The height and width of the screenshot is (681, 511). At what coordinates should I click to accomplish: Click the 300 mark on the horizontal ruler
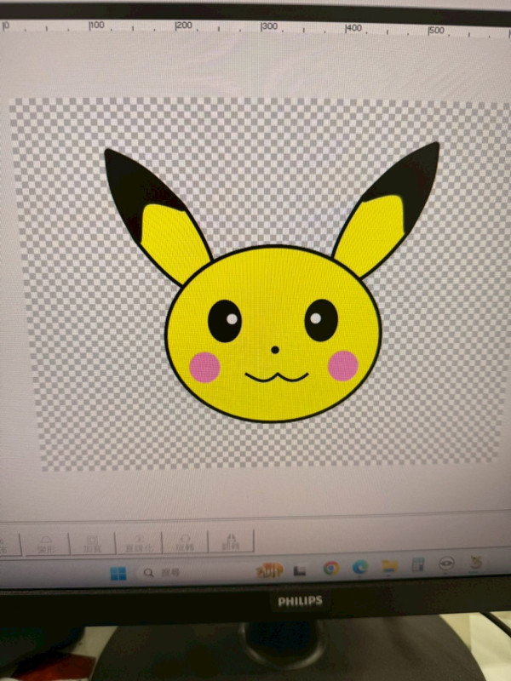269,27
